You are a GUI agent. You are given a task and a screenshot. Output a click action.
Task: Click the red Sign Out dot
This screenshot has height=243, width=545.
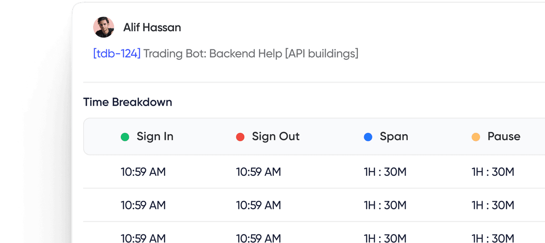click(x=240, y=137)
